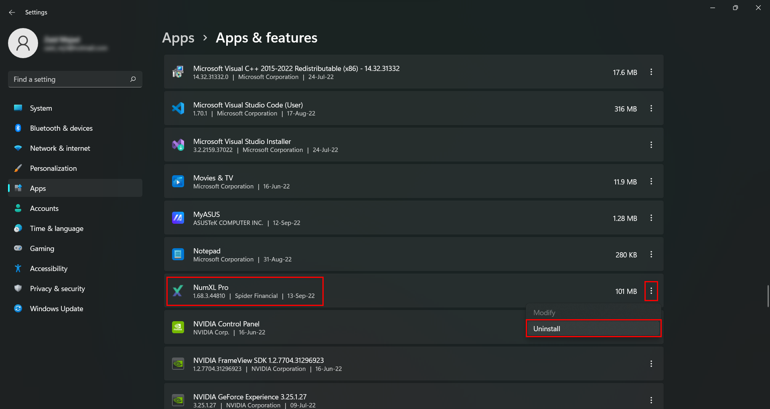Click the Visual Studio Installer app icon

(178, 145)
